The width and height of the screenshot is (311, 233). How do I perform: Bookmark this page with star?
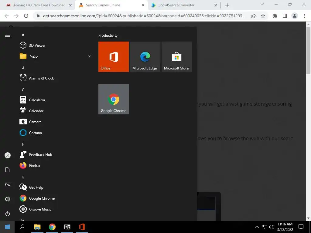(x=263, y=16)
